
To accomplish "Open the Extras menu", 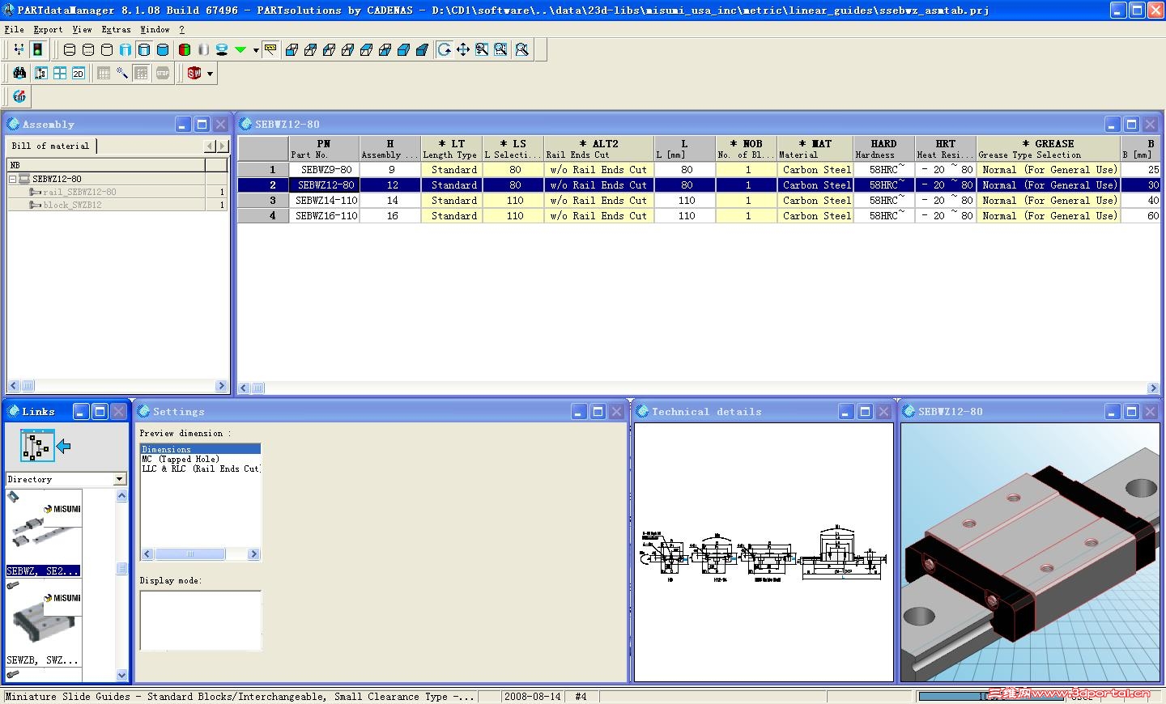I will tap(116, 29).
